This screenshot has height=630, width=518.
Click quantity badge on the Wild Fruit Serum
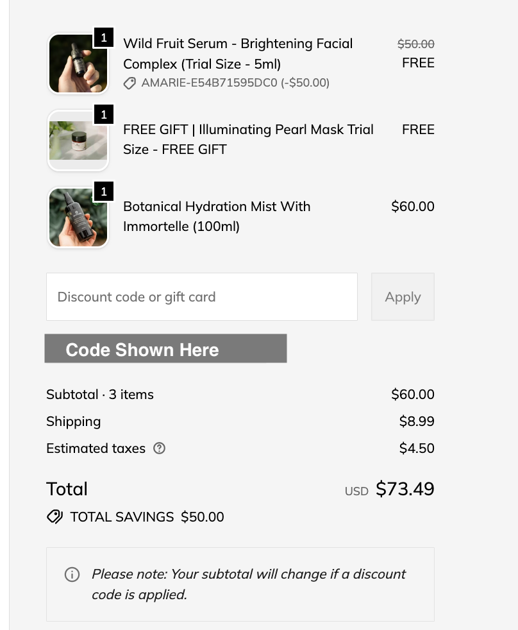(x=104, y=38)
